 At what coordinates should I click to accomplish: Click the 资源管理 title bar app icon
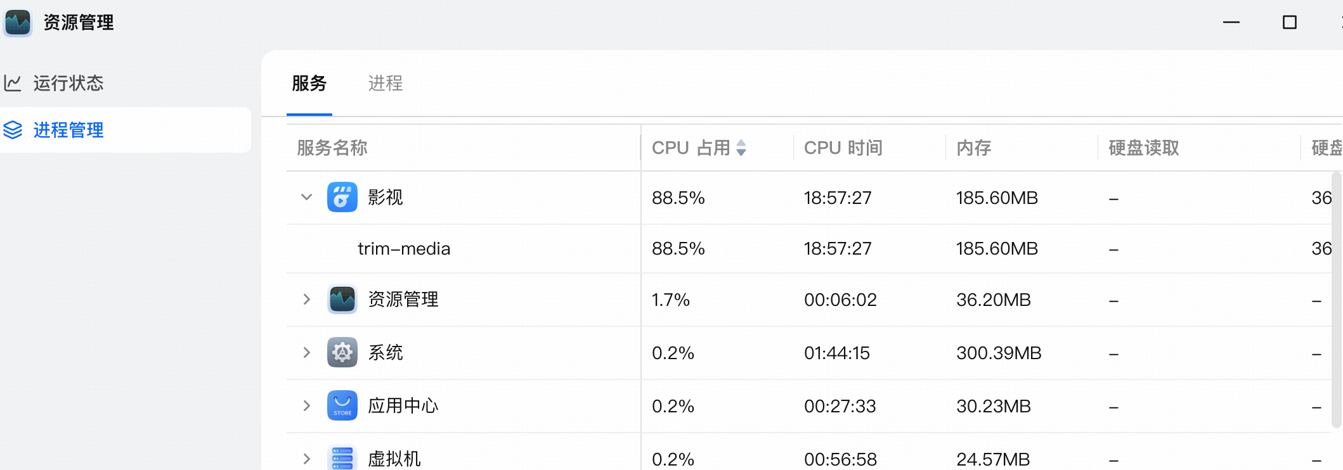click(18, 23)
